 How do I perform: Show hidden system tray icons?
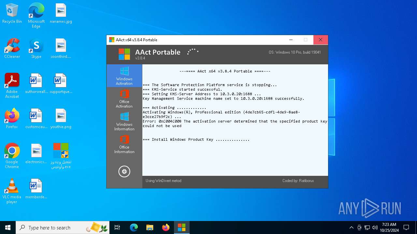[351, 227]
